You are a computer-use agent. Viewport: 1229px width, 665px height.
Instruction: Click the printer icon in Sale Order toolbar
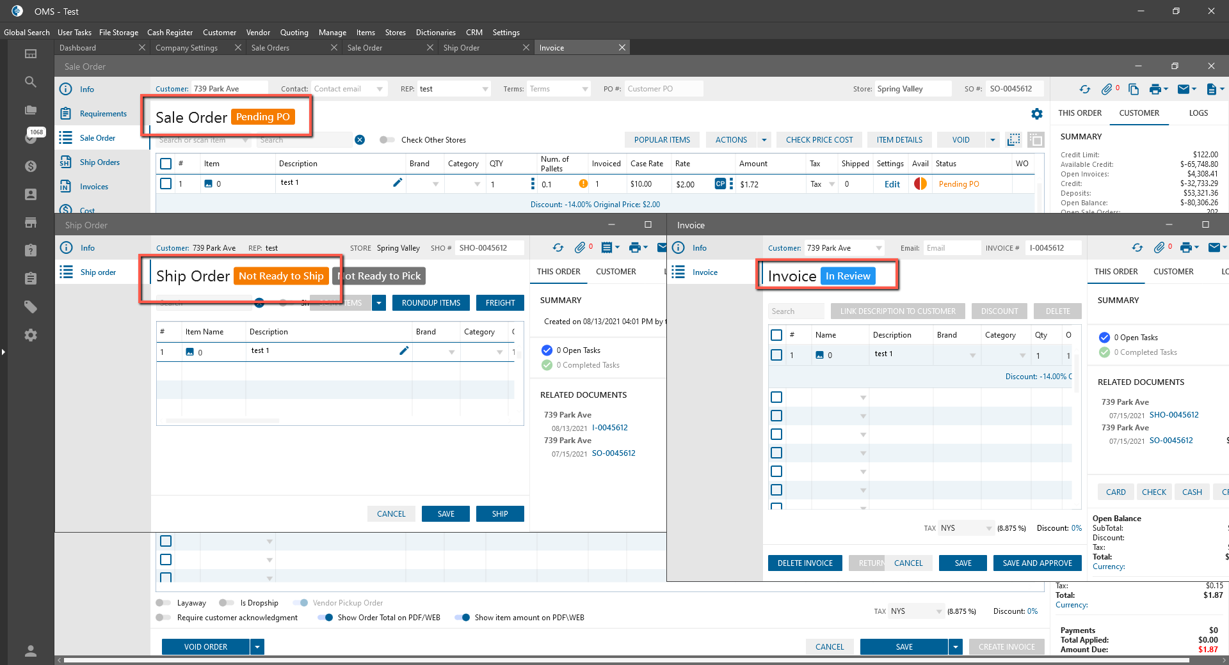1155,90
